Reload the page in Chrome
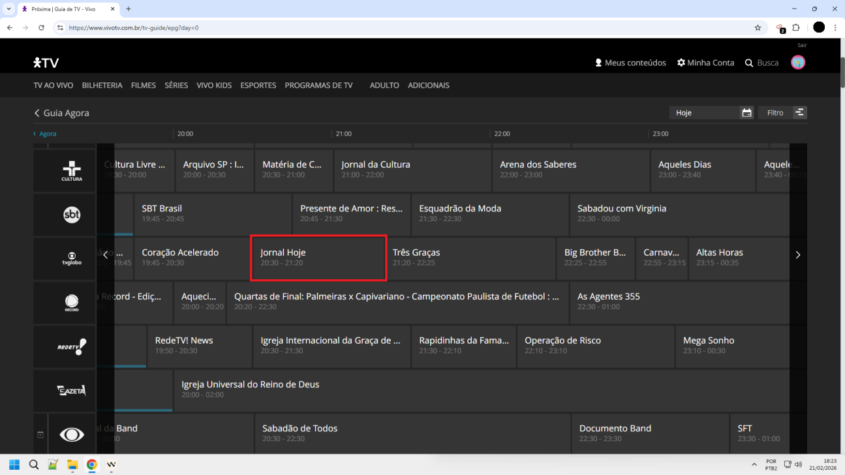This screenshot has width=845, height=475. pos(41,28)
